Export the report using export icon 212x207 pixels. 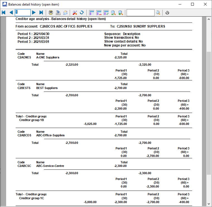coord(58,13)
